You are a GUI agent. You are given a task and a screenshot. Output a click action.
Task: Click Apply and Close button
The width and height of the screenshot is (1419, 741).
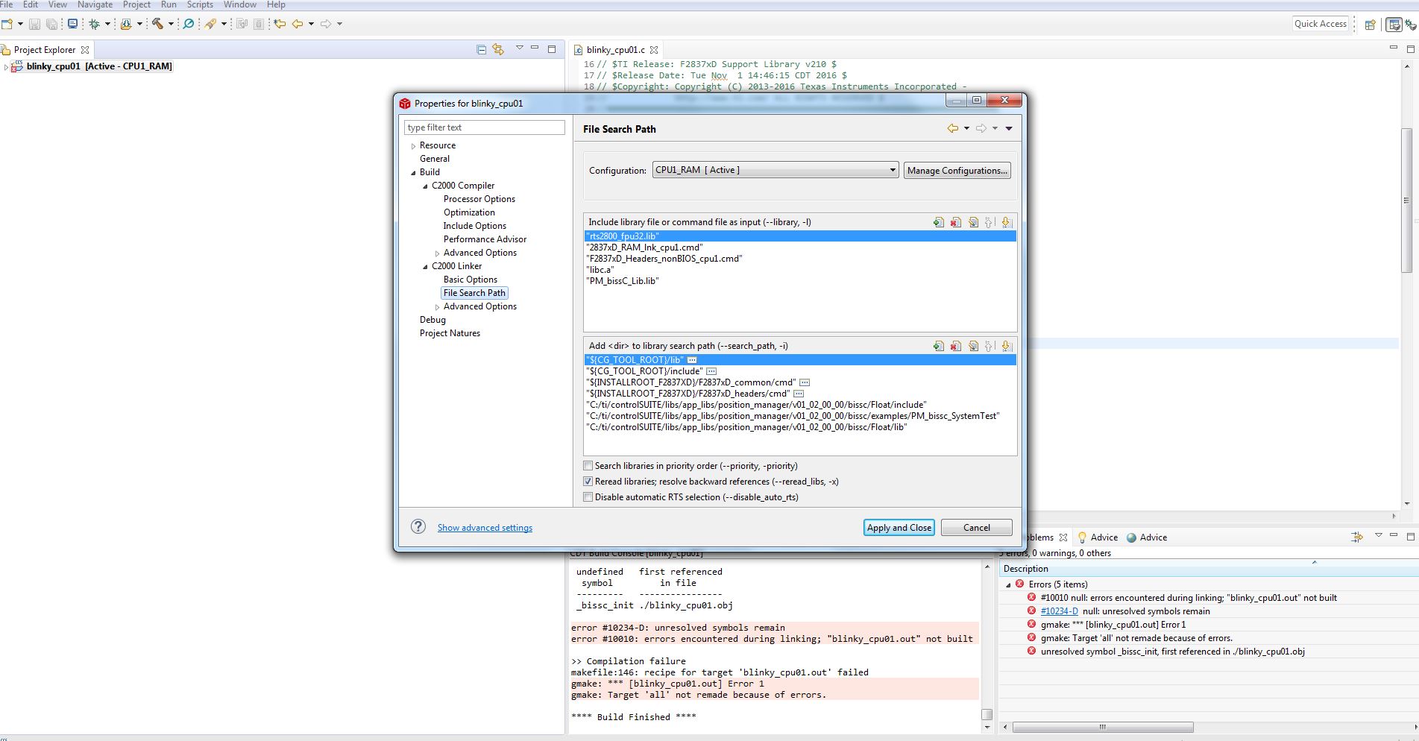click(x=899, y=528)
